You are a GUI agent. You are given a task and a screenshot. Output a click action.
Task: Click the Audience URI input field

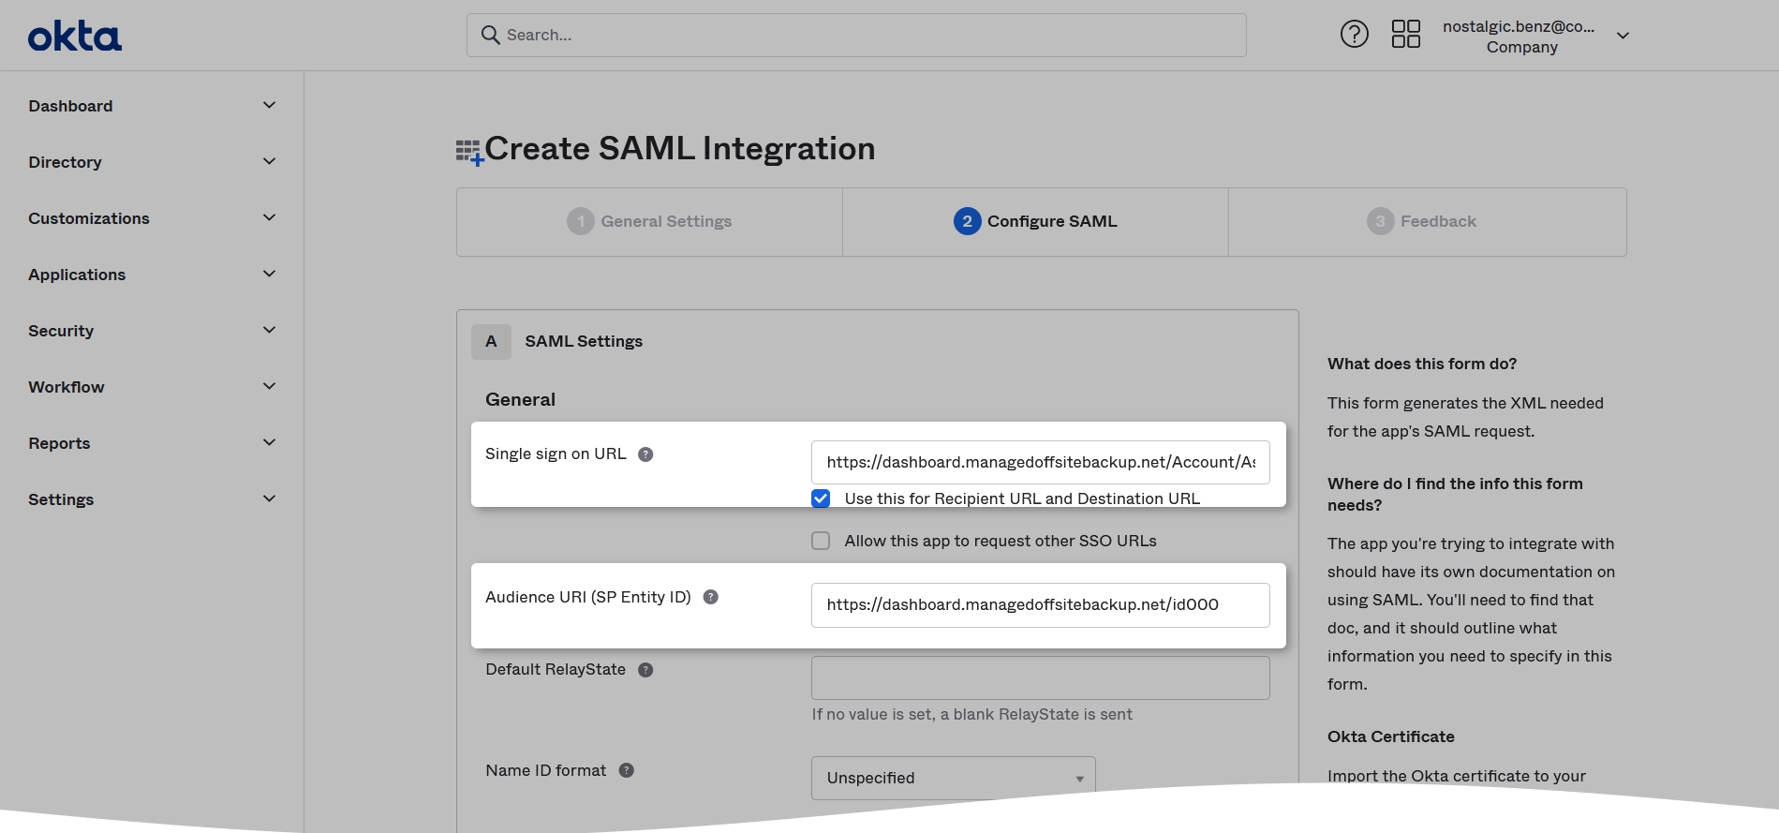[x=1041, y=604]
